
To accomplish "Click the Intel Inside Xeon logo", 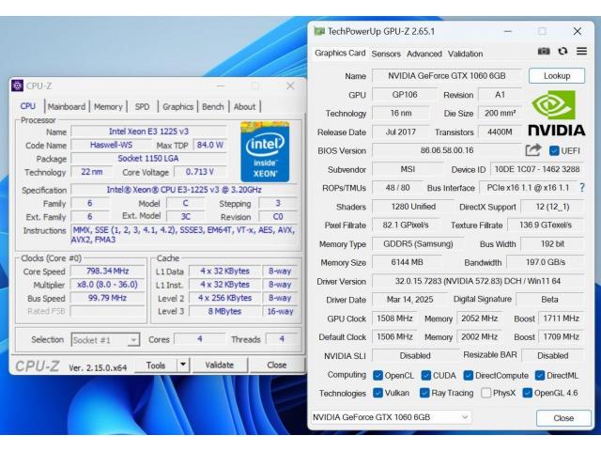I will click(x=265, y=151).
